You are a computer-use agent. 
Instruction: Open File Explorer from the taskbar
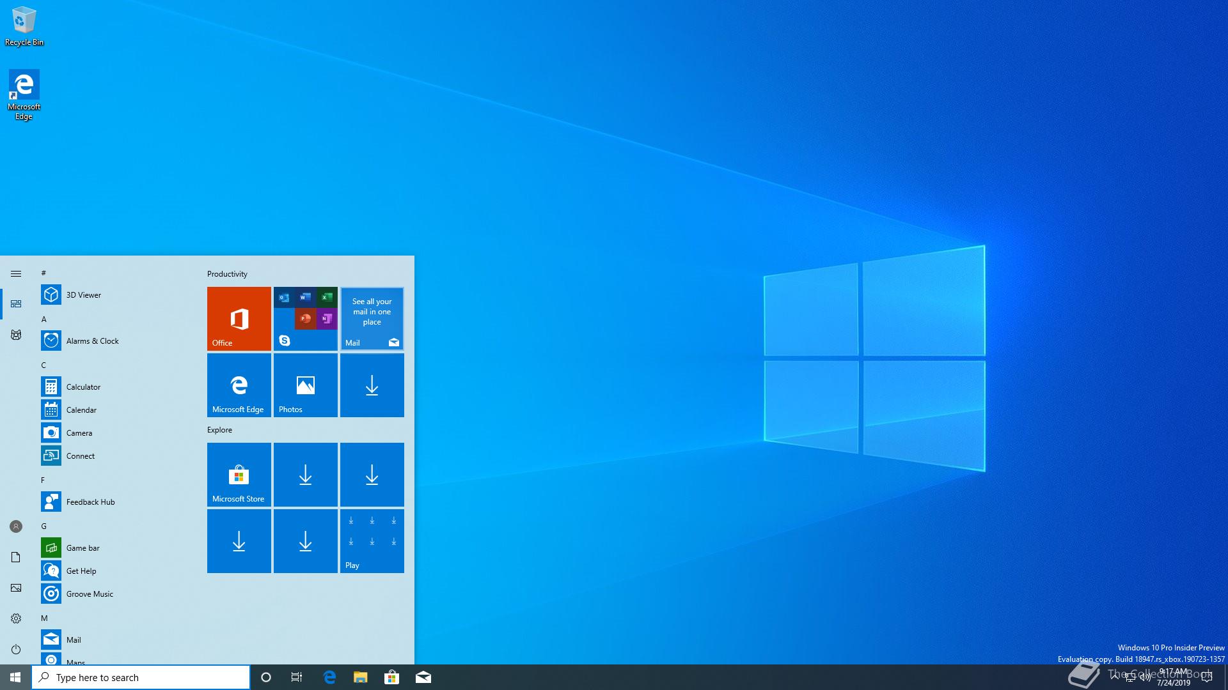361,677
